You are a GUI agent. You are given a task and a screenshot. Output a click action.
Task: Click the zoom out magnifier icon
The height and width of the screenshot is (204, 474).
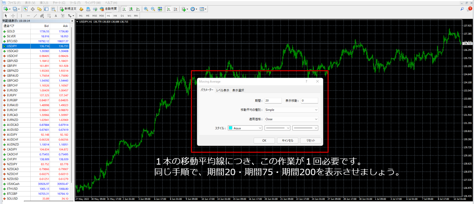tap(153, 9)
